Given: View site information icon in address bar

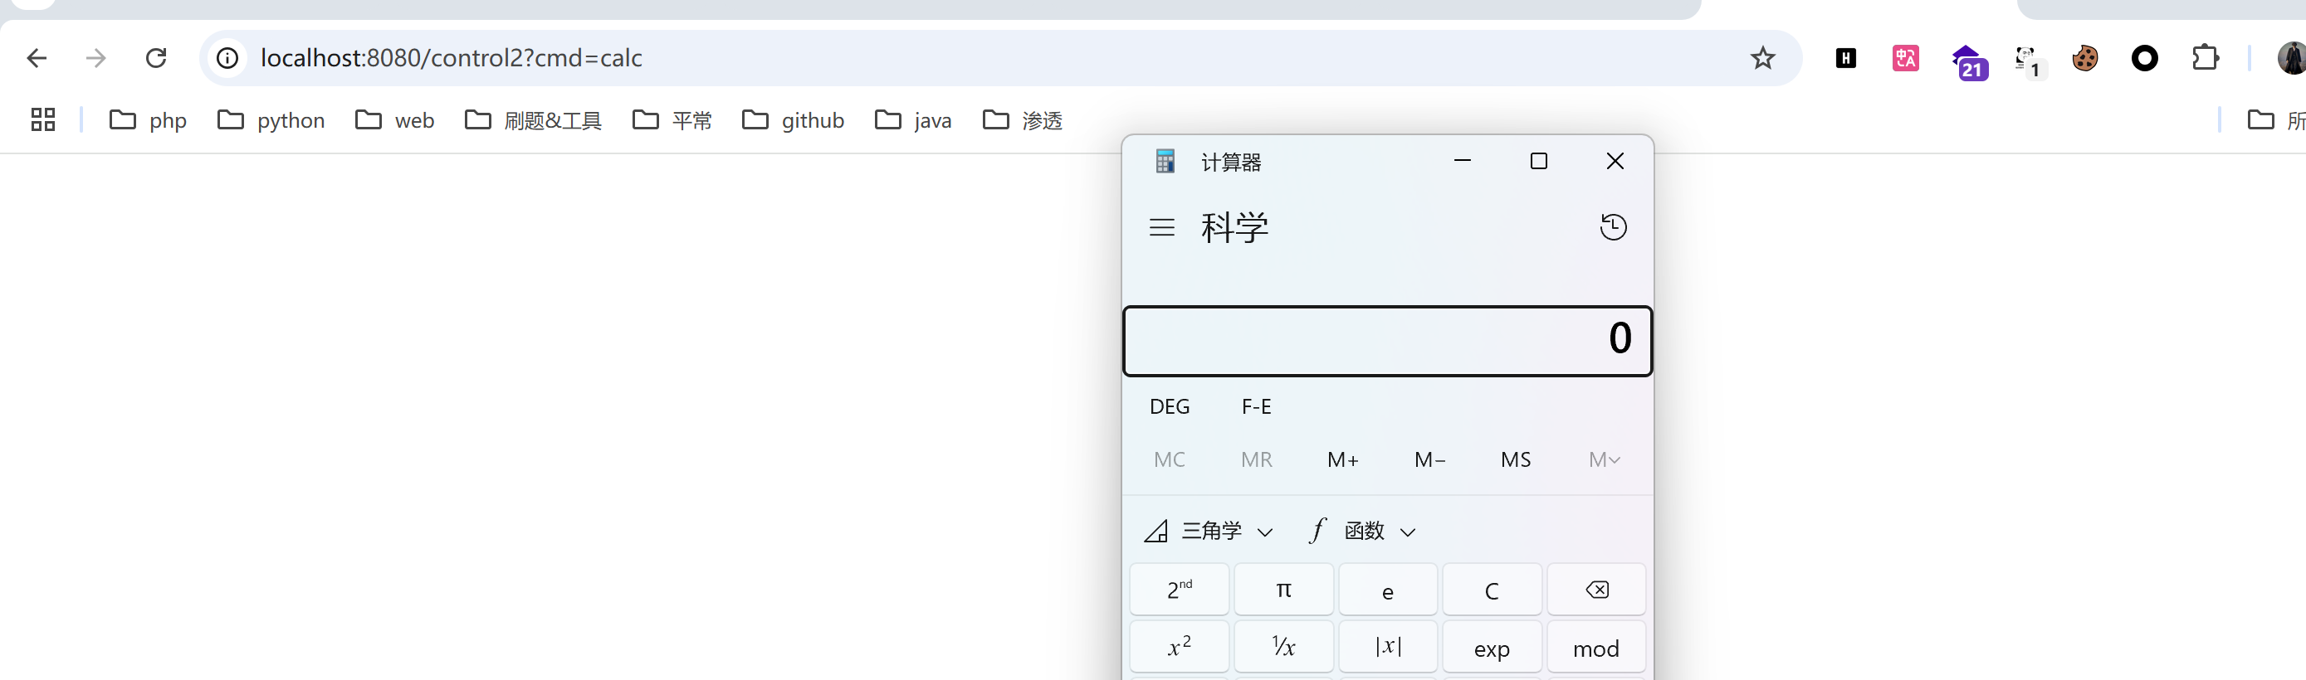Looking at the screenshot, I should pyautogui.click(x=228, y=58).
